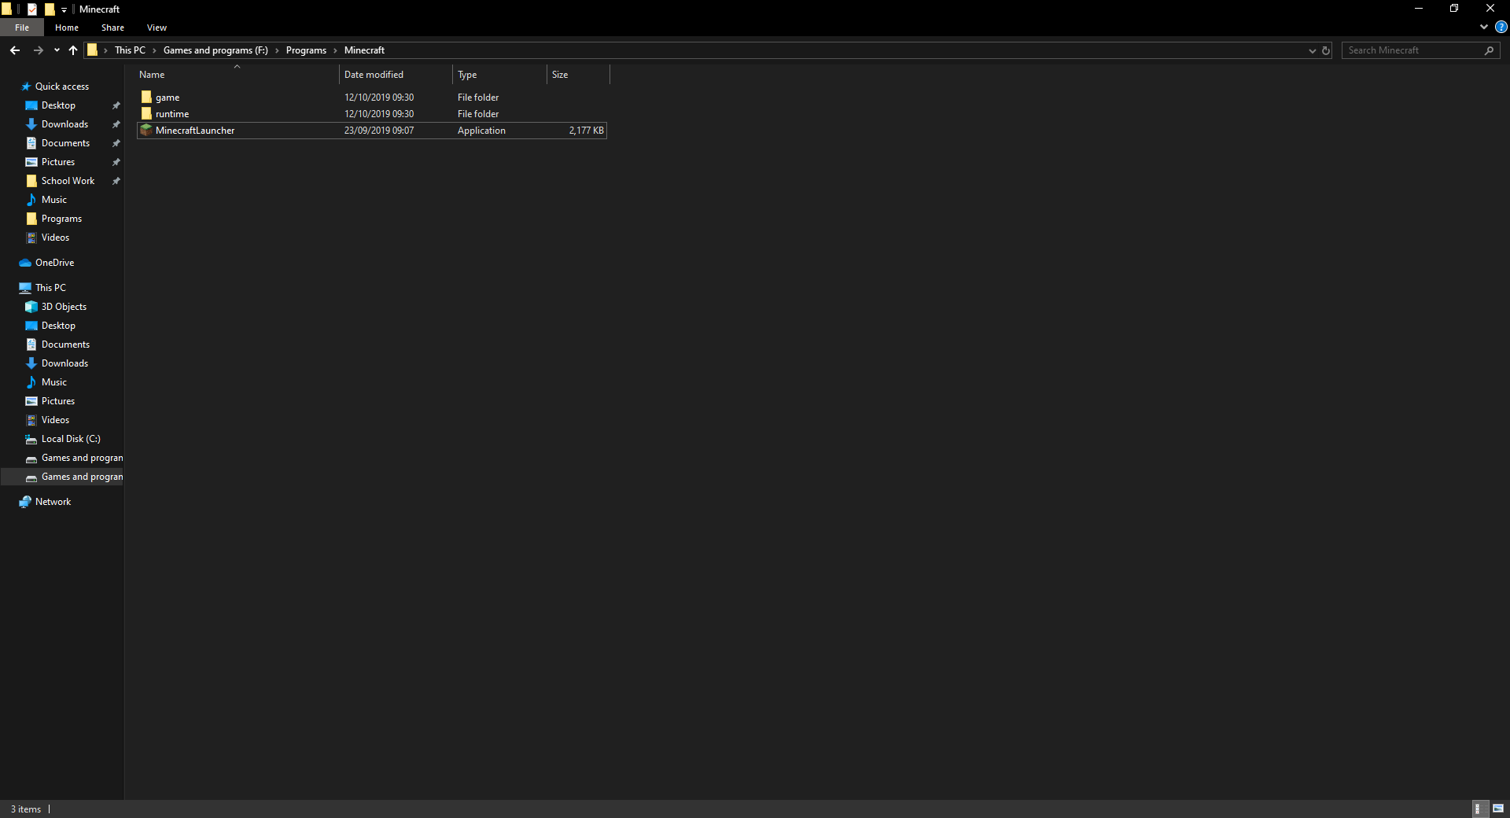Select Downloads under This PC
The height and width of the screenshot is (818, 1510).
click(x=63, y=363)
